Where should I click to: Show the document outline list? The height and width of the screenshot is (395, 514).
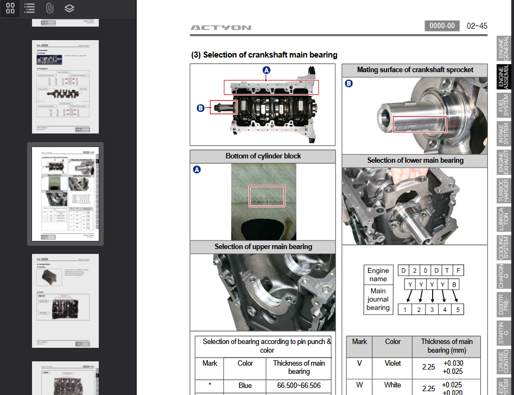coord(29,8)
